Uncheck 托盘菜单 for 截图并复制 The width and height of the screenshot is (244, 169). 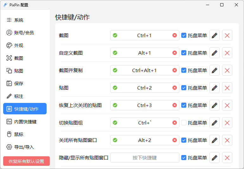point(184,70)
